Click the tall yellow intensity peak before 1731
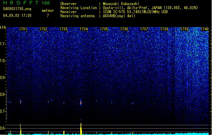This screenshot has height=135, width=212. coord(21,129)
